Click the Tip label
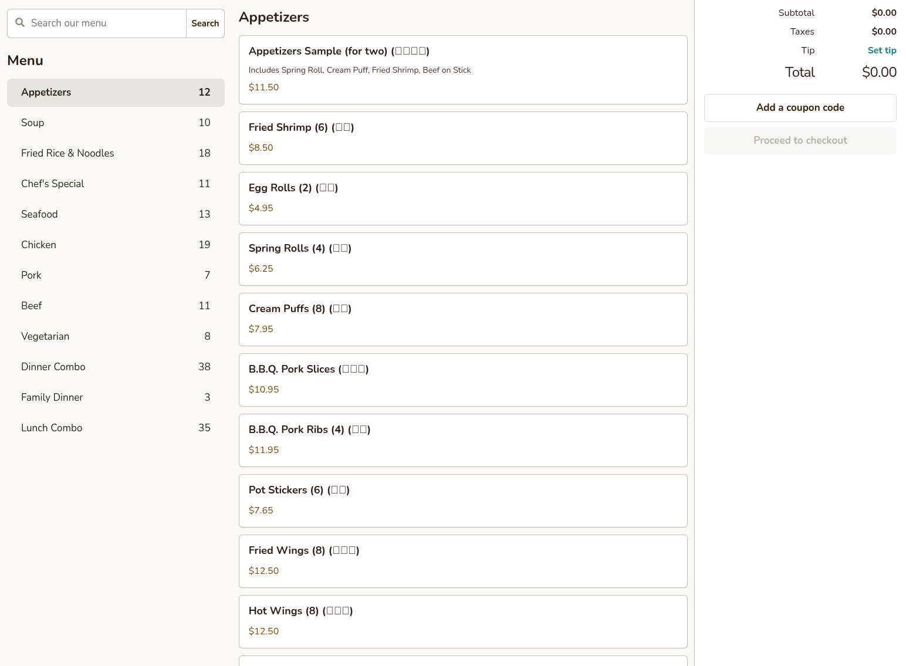 pos(808,50)
